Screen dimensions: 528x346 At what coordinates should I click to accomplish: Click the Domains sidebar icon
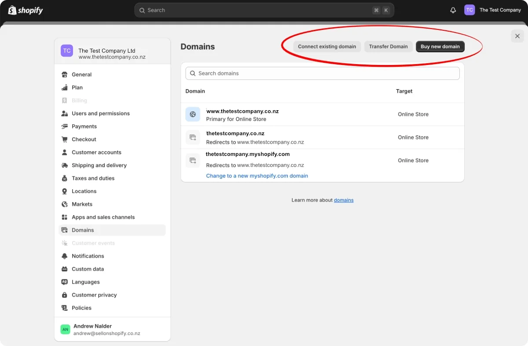click(65, 230)
